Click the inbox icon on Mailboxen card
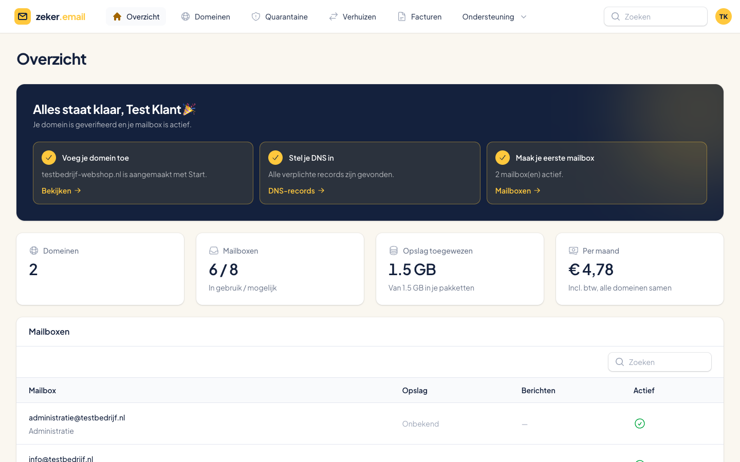 (x=214, y=251)
